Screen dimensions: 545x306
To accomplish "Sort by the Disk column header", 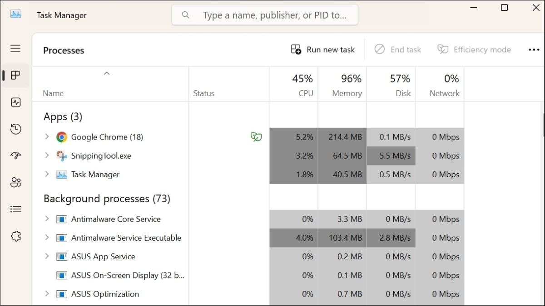I will [x=391, y=84].
